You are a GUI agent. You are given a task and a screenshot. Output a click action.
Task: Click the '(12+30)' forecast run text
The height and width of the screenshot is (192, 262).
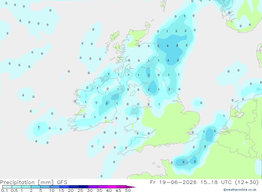(x=247, y=182)
